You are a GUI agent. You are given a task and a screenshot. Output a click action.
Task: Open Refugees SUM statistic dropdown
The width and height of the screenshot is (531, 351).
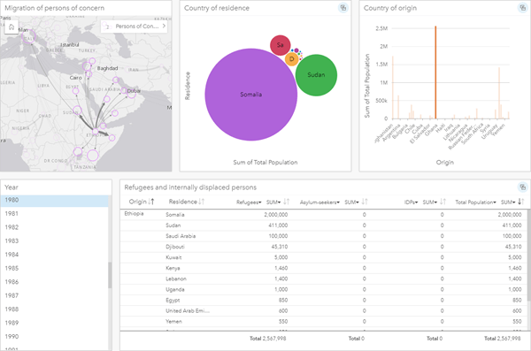[273, 202]
